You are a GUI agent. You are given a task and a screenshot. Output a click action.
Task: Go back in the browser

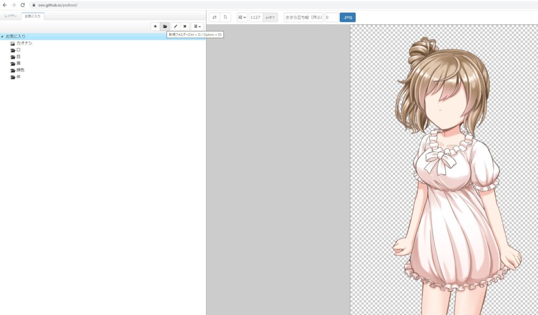coord(4,5)
